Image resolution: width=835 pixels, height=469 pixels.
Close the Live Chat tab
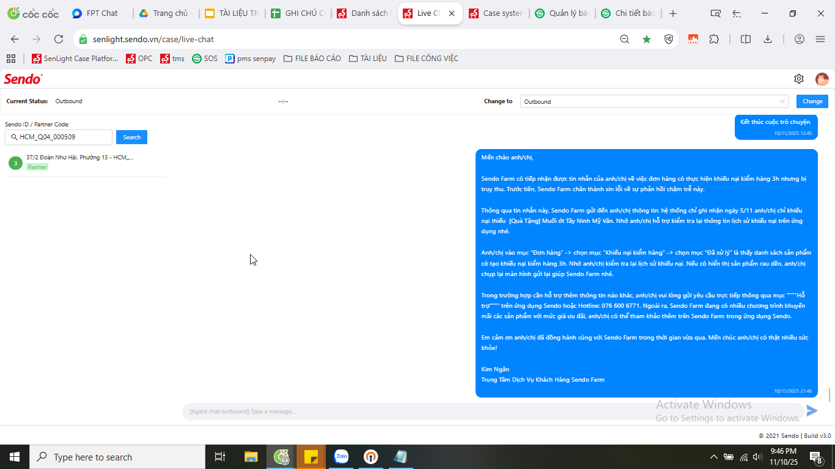pos(452,13)
